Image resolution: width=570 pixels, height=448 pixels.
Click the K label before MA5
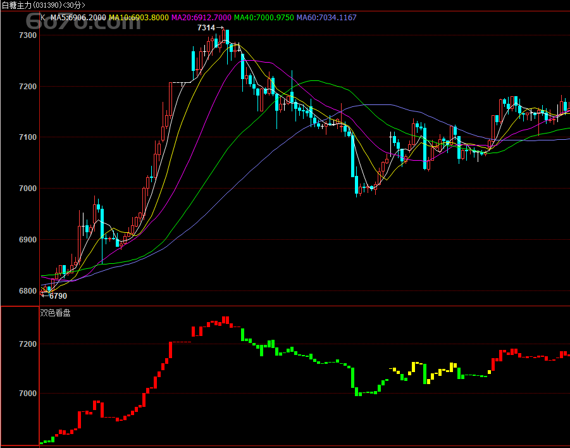(x=43, y=18)
